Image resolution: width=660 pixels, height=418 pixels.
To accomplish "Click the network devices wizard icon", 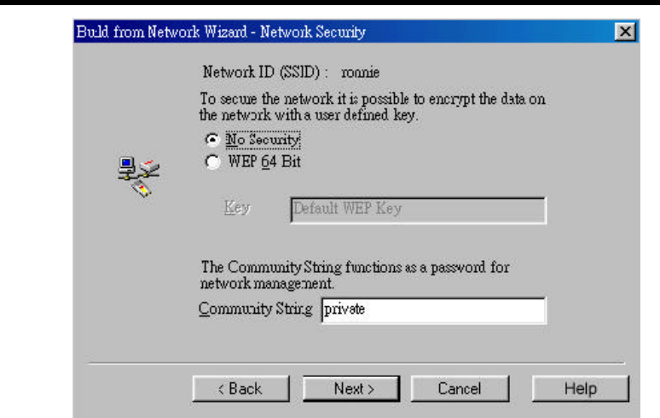I will pyautogui.click(x=139, y=177).
